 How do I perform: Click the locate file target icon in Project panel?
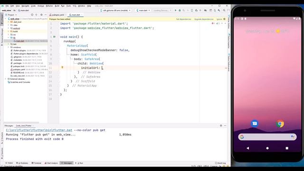[x=32, y=15]
